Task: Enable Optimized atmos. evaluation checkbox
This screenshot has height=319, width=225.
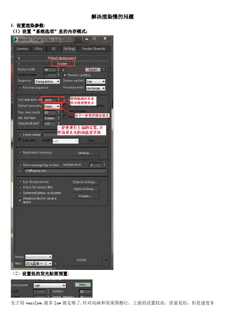Action: tap(20, 193)
